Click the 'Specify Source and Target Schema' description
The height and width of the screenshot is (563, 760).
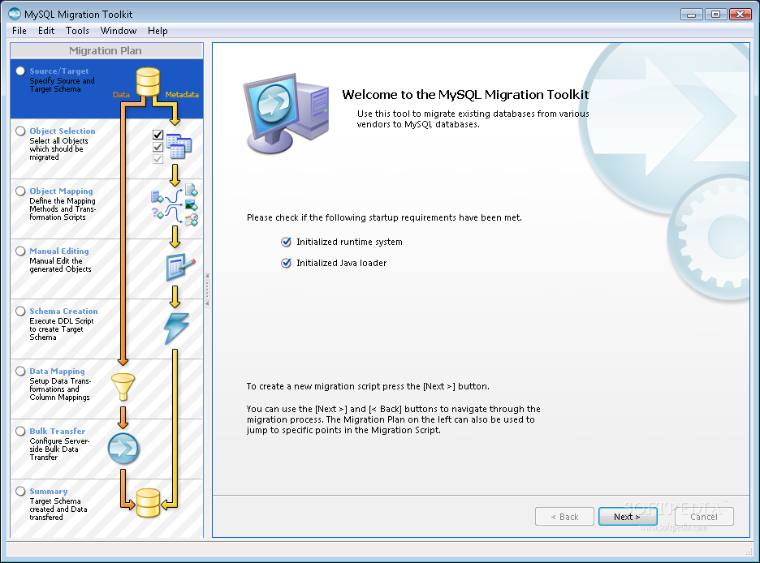62,84
